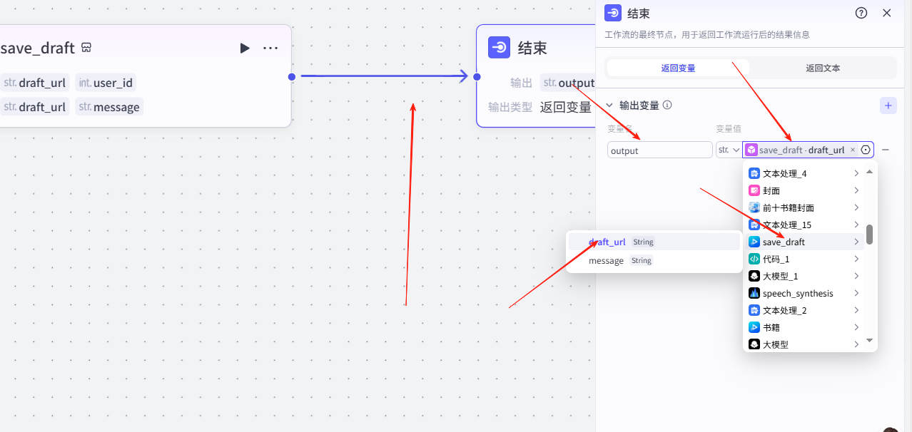Collapse the 输出变量 section
The width and height of the screenshot is (912, 432).
[x=609, y=106]
